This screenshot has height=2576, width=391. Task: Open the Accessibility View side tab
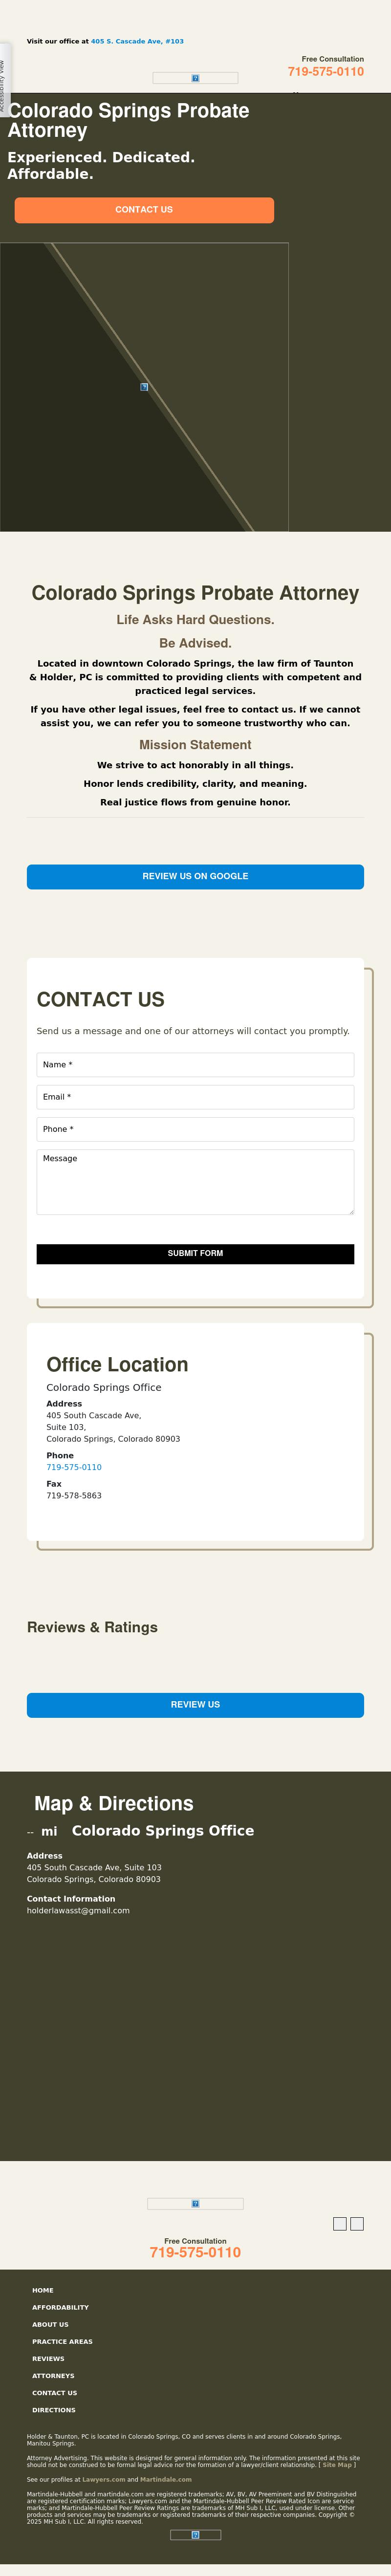click(4, 86)
